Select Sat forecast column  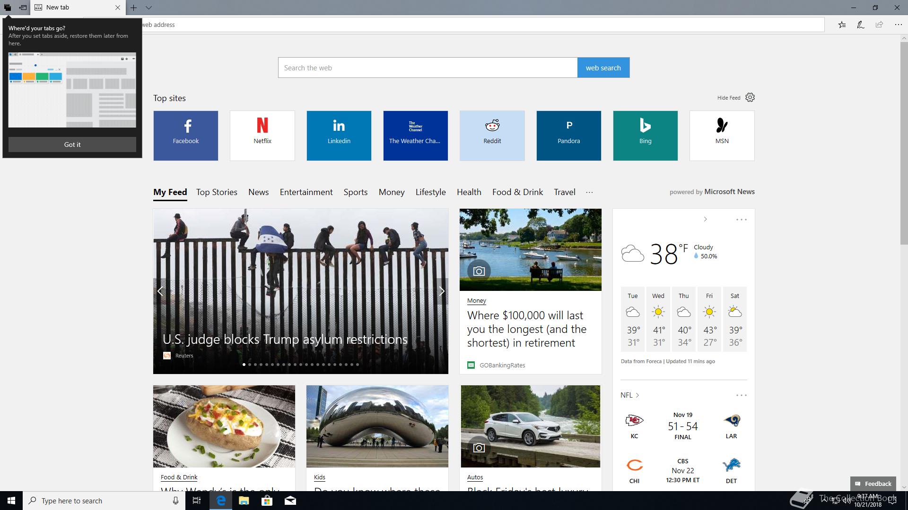click(735, 319)
